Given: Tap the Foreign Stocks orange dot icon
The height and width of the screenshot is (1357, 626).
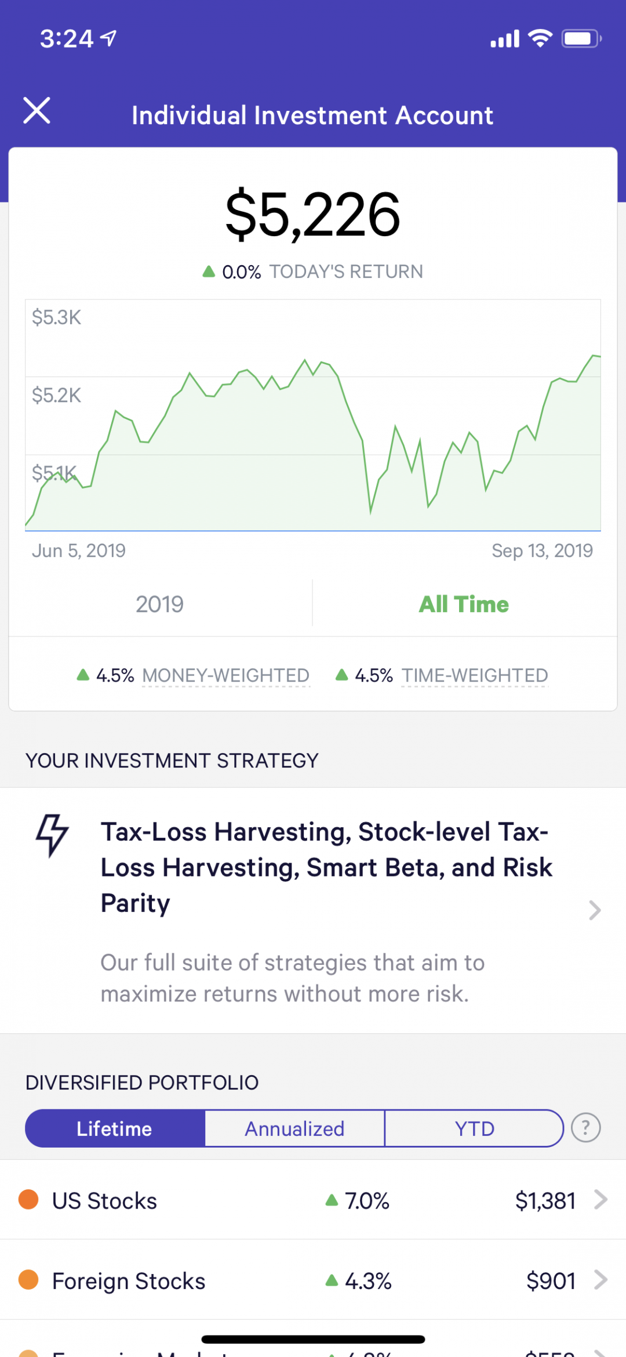Looking at the screenshot, I should pyautogui.click(x=28, y=1279).
